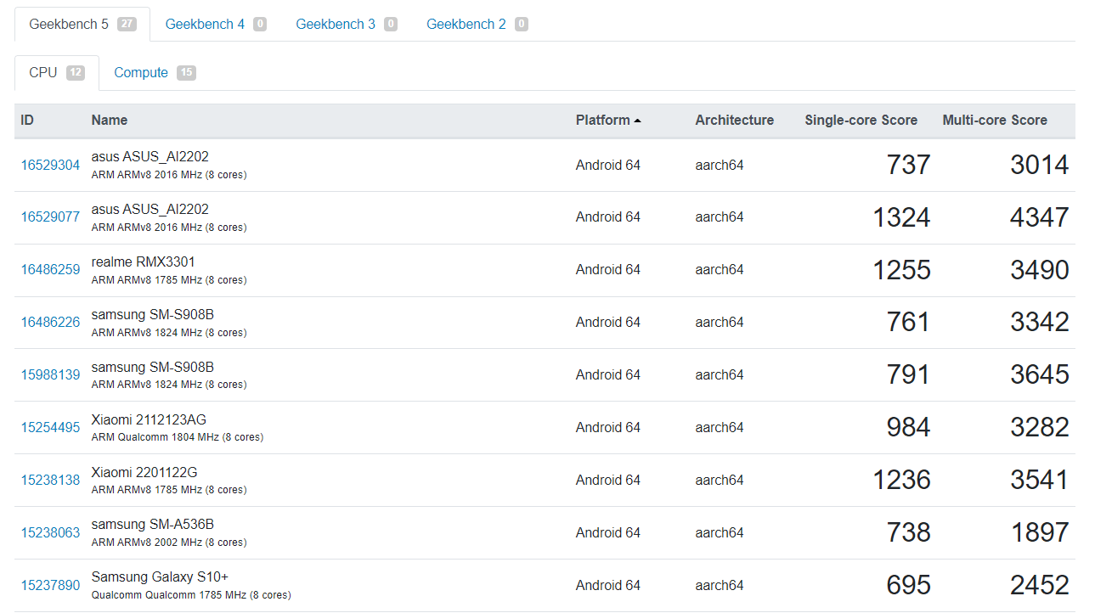Image resolution: width=1095 pixels, height=613 pixels.
Task: Open result ID 16529077
Action: click(50, 217)
